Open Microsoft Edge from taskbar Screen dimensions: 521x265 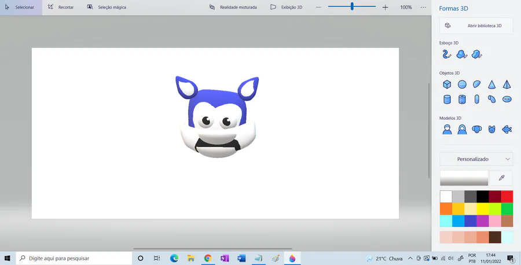[174, 258]
